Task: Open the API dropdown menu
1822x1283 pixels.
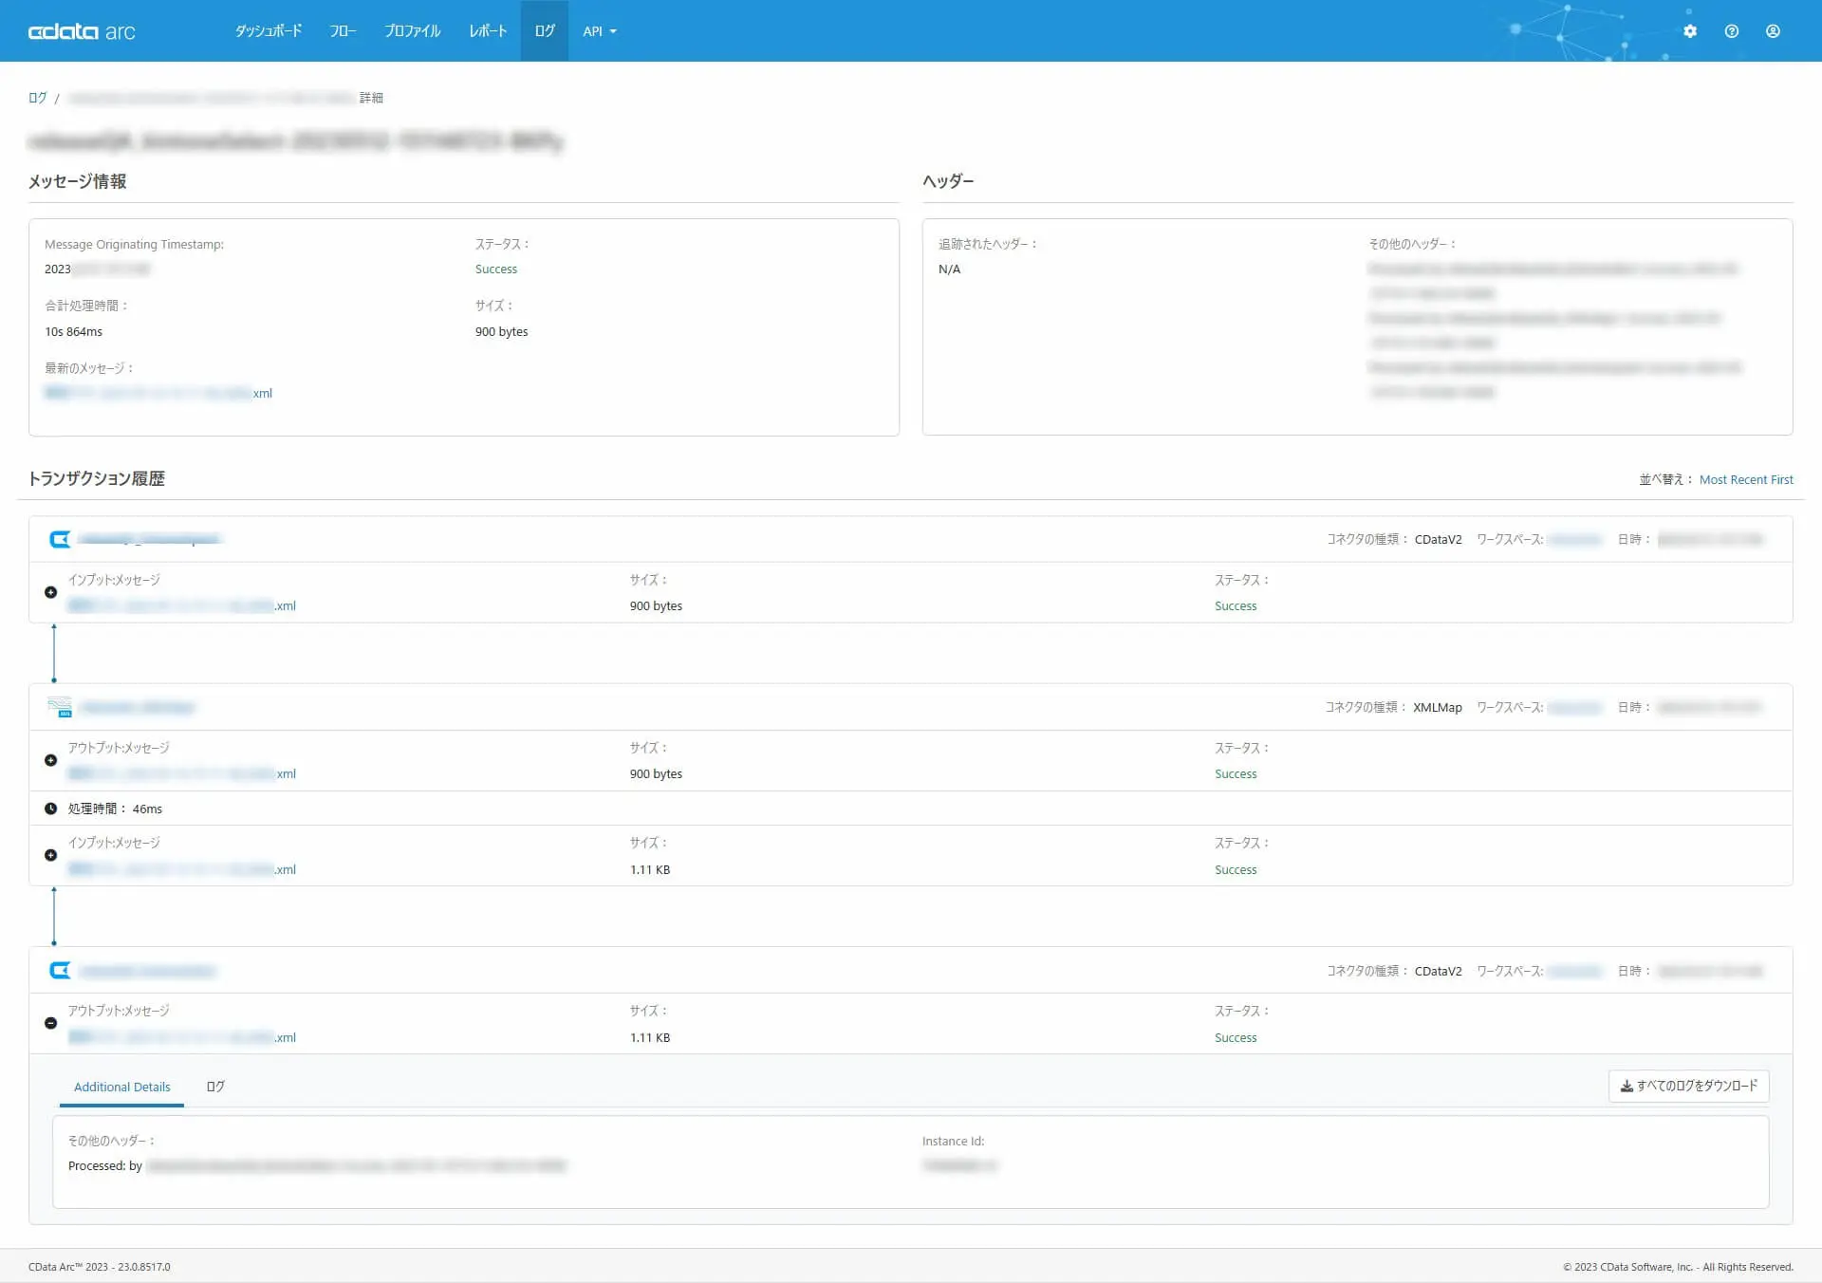Action: click(599, 31)
